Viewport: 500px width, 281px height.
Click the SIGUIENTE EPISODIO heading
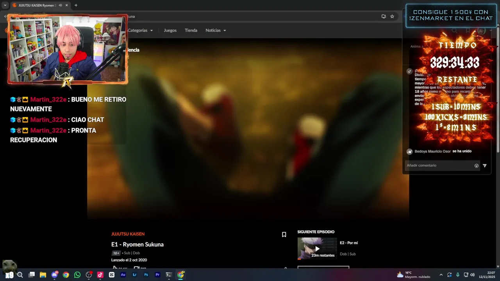pos(316,232)
